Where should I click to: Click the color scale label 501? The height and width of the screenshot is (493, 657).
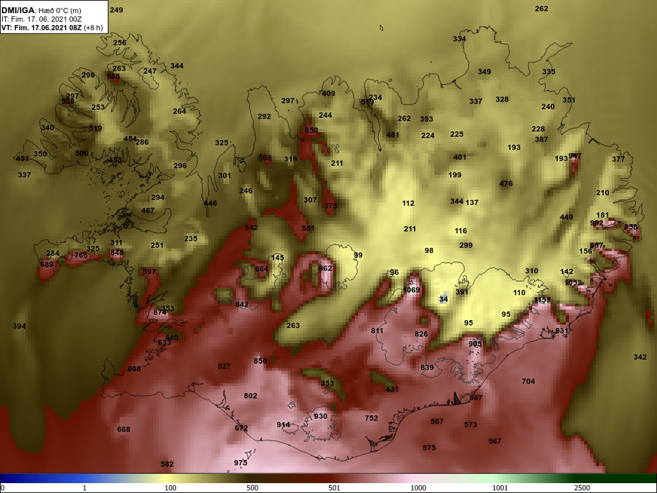[x=334, y=488]
